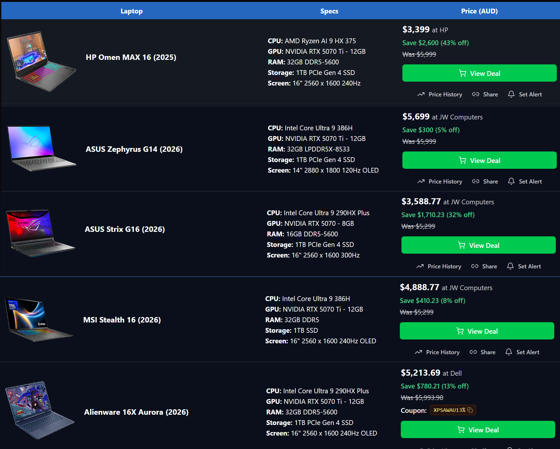
Task: Click Set Alert bell for ASUS Strix G16
Action: 510,266
